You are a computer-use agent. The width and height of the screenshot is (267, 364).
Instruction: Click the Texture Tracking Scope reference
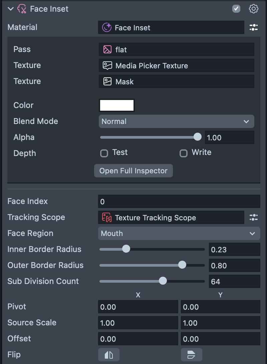point(171,218)
